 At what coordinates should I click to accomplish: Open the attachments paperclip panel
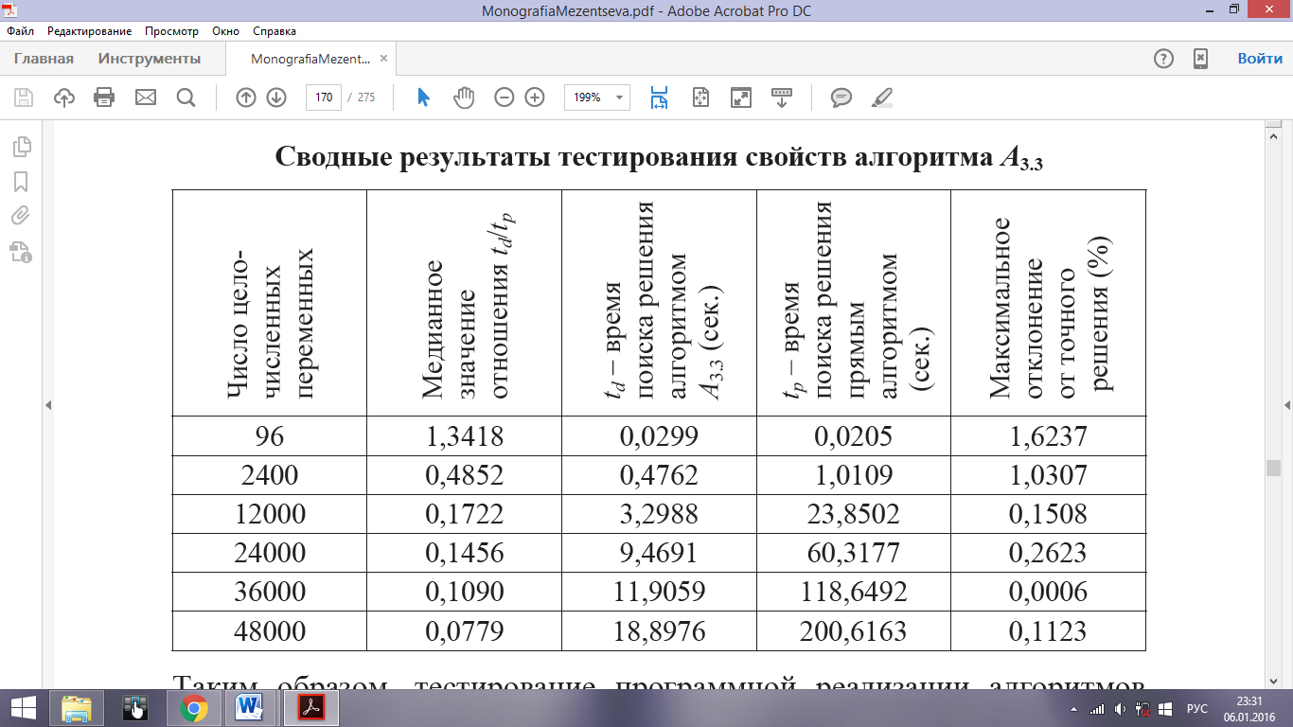point(21,216)
